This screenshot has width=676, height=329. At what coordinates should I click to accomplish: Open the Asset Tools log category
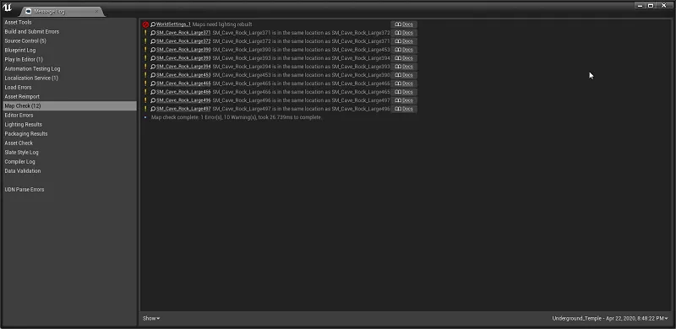[x=69, y=23]
